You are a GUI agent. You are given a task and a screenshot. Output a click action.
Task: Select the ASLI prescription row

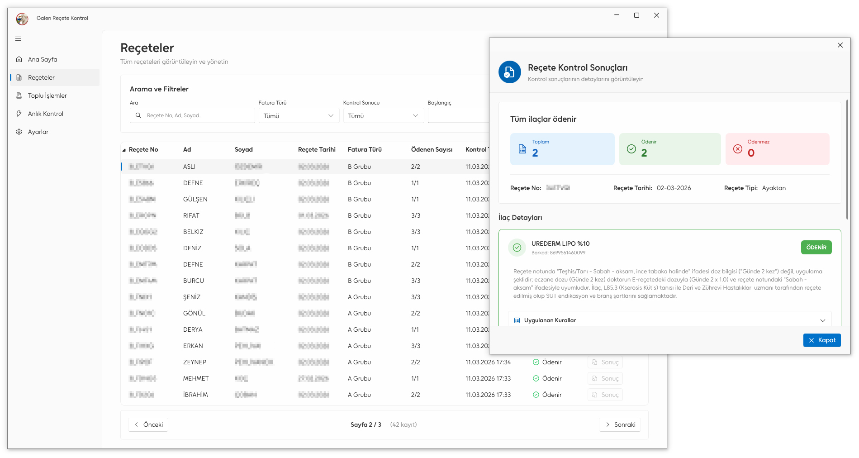click(x=305, y=167)
